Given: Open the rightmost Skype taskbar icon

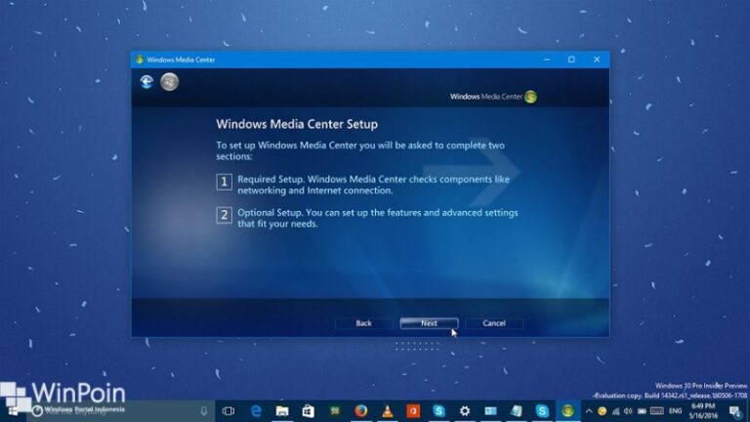Looking at the screenshot, I should click(542, 411).
